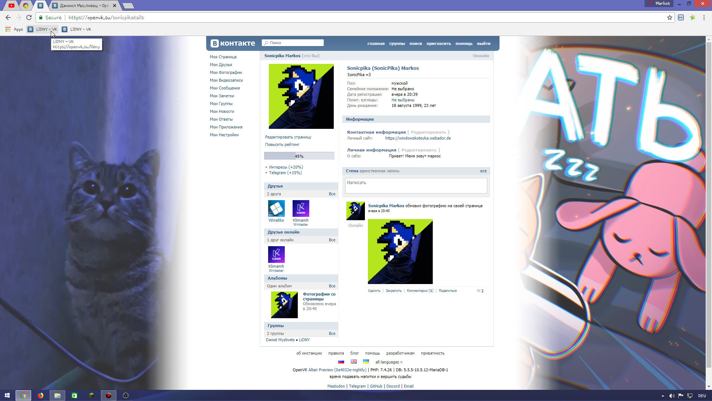The image size is (712, 401).
Task: Switch to the Даниил Мысливец browser tab
Action: click(84, 6)
